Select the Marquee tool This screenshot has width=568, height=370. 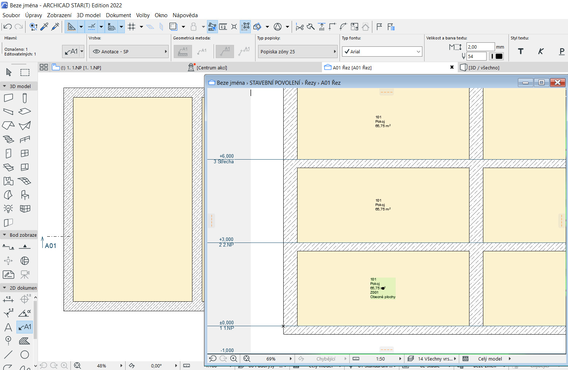point(25,72)
